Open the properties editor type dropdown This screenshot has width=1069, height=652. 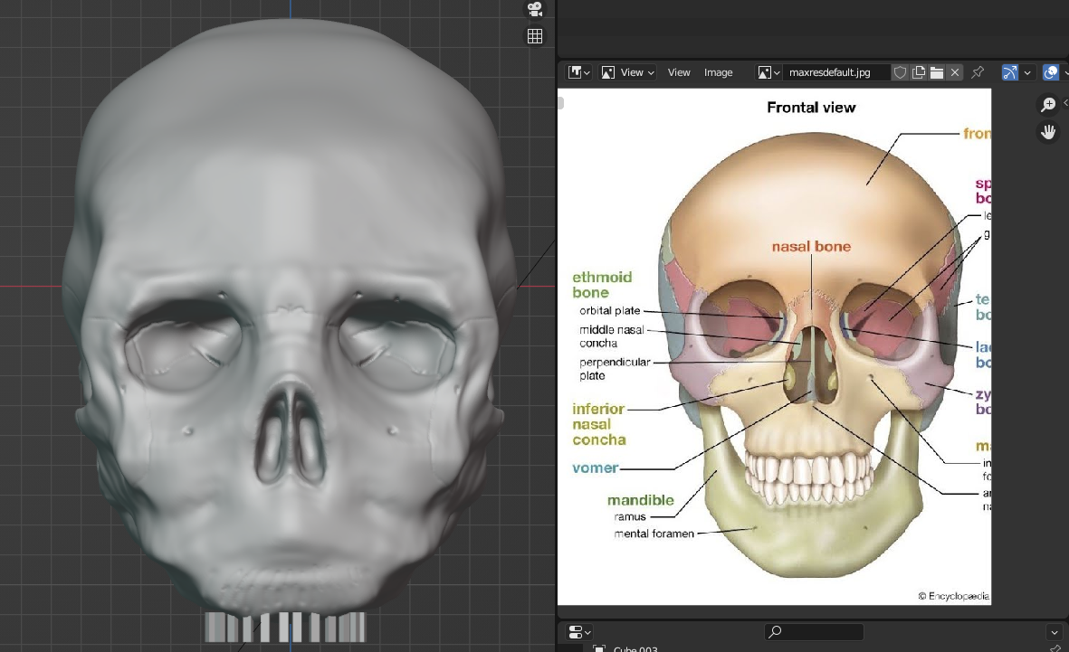point(578,632)
